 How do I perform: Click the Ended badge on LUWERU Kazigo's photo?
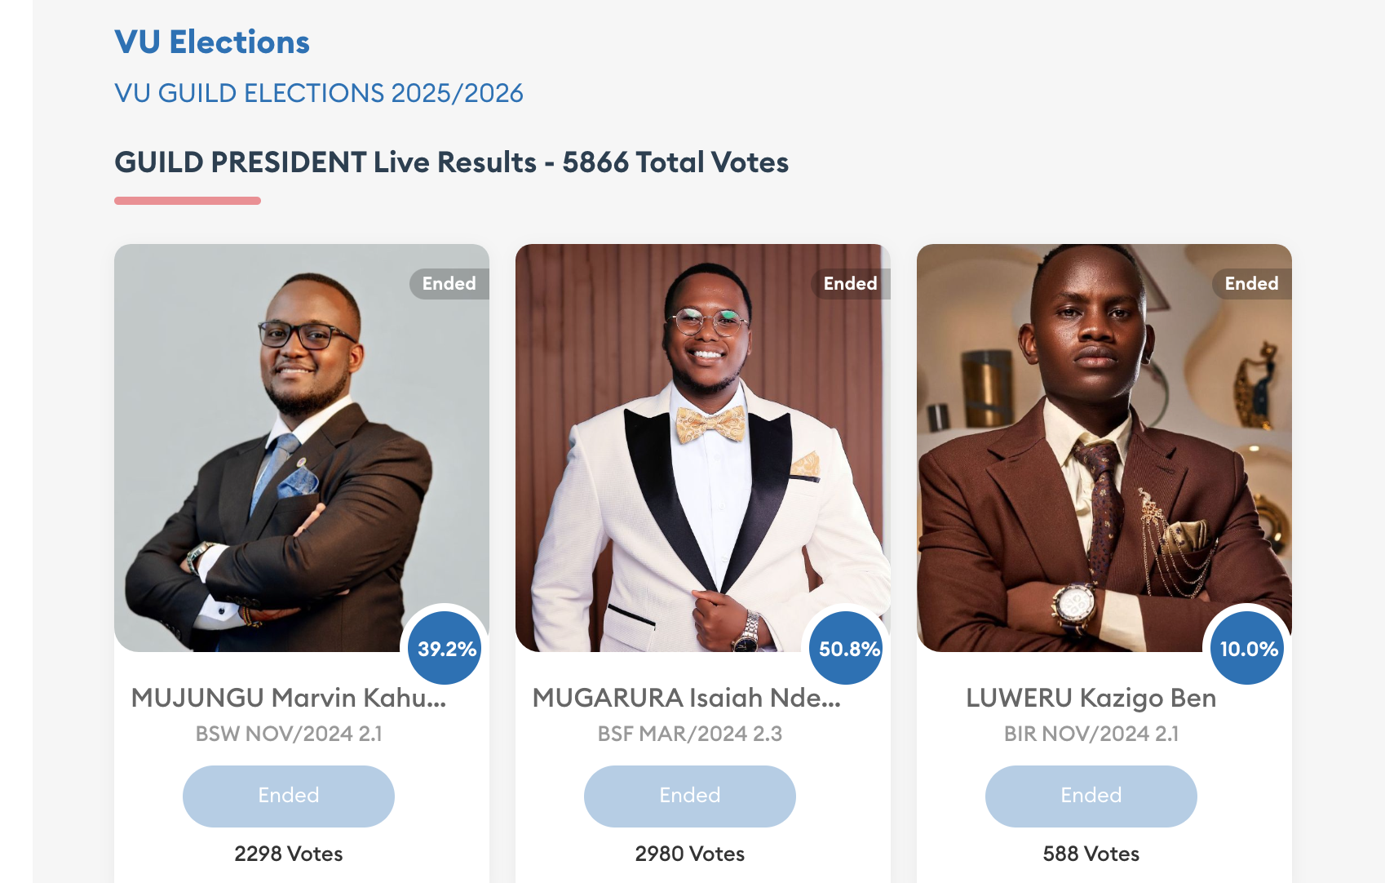tap(1250, 283)
